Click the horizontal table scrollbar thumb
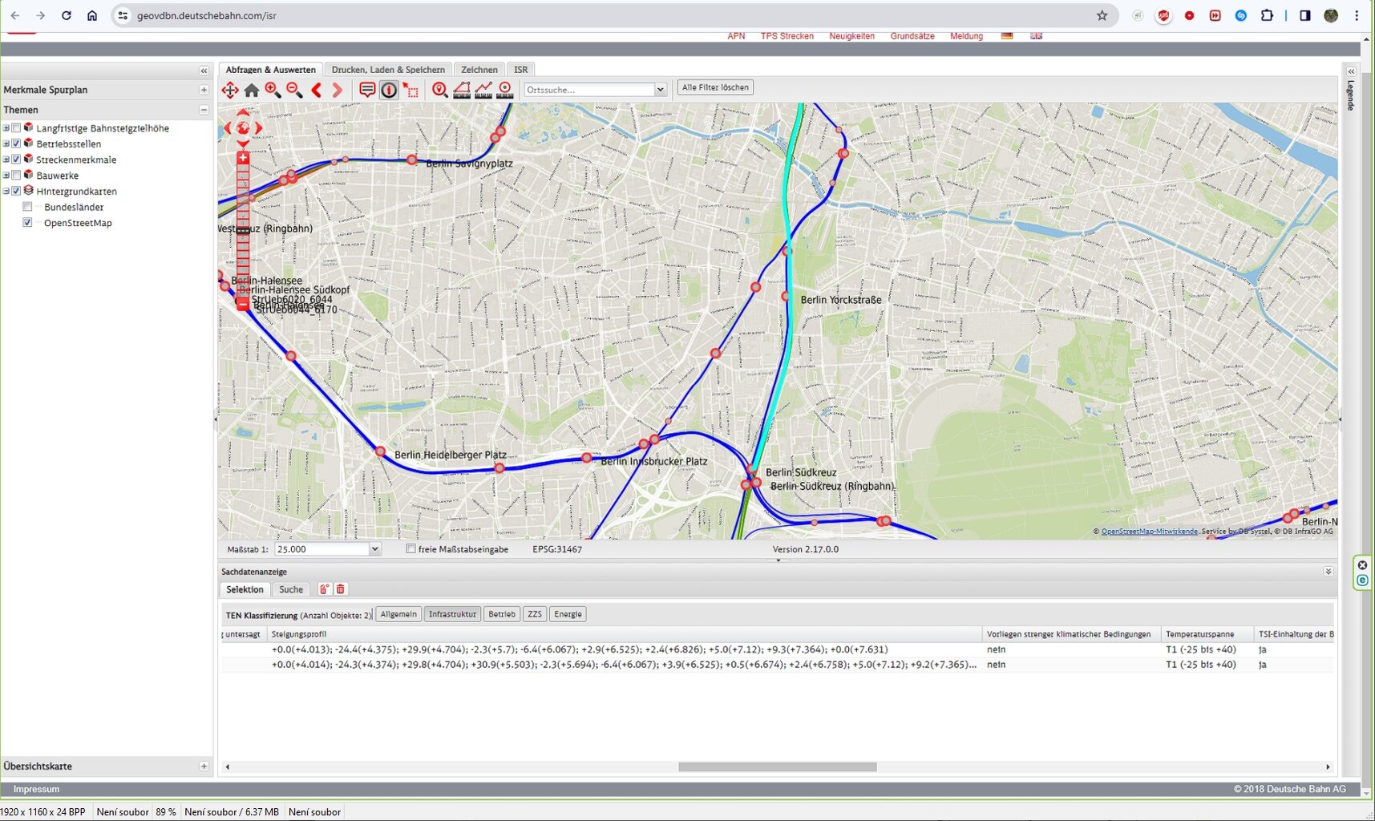This screenshot has height=821, width=1375. [x=777, y=766]
